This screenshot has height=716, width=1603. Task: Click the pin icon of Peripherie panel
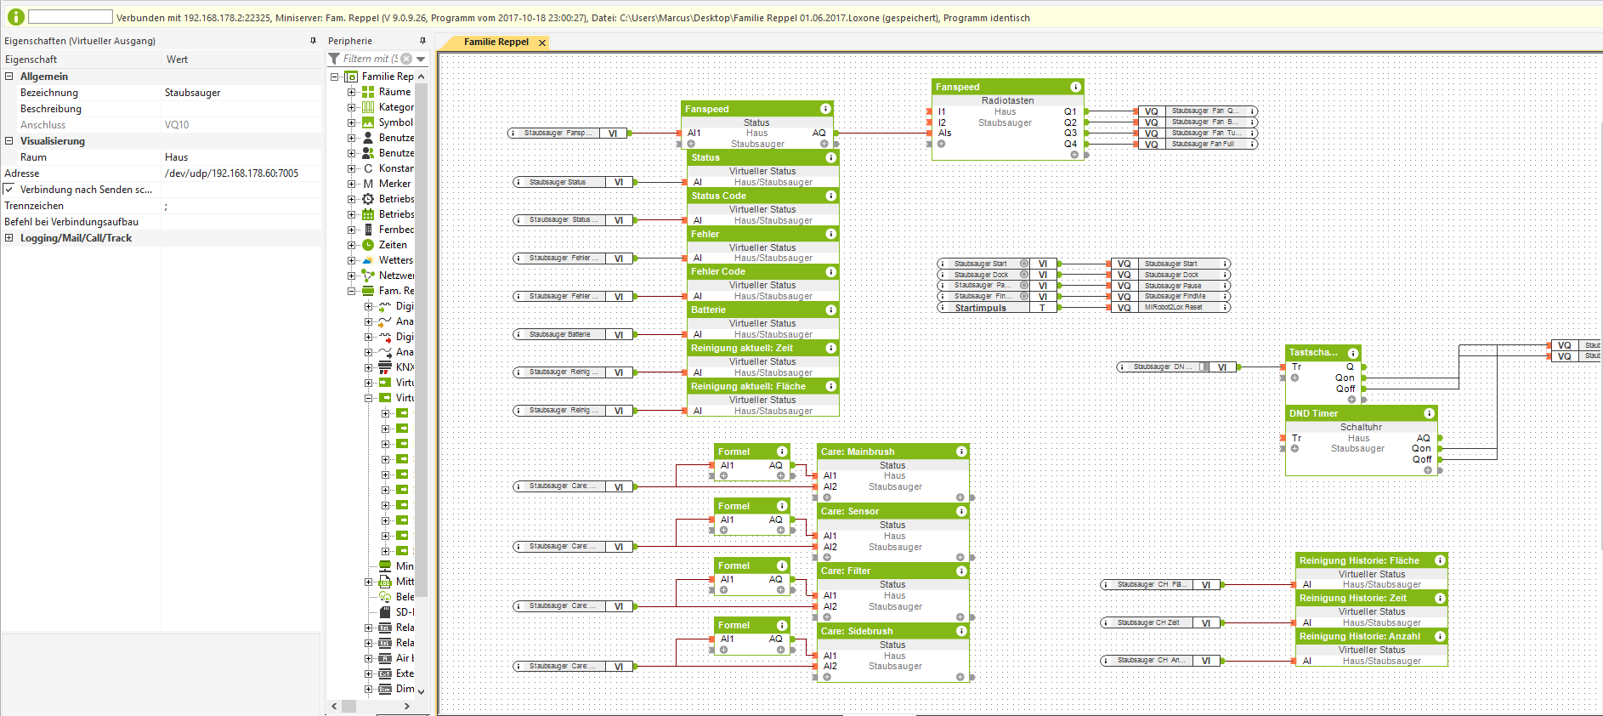click(422, 41)
